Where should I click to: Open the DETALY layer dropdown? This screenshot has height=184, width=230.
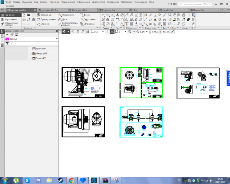pyautogui.click(x=57, y=39)
